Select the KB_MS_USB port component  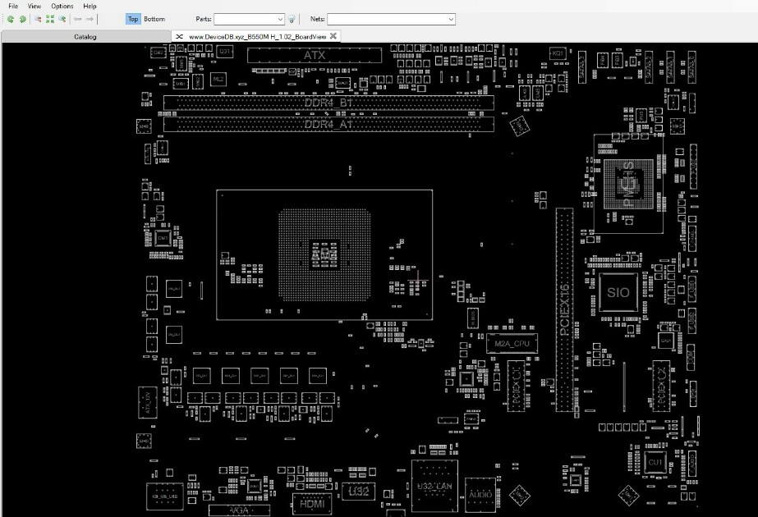(x=165, y=496)
